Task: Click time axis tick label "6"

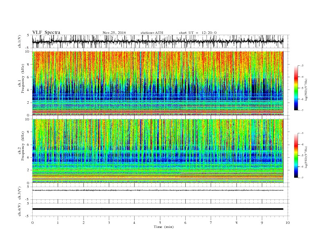Action: click(185, 223)
